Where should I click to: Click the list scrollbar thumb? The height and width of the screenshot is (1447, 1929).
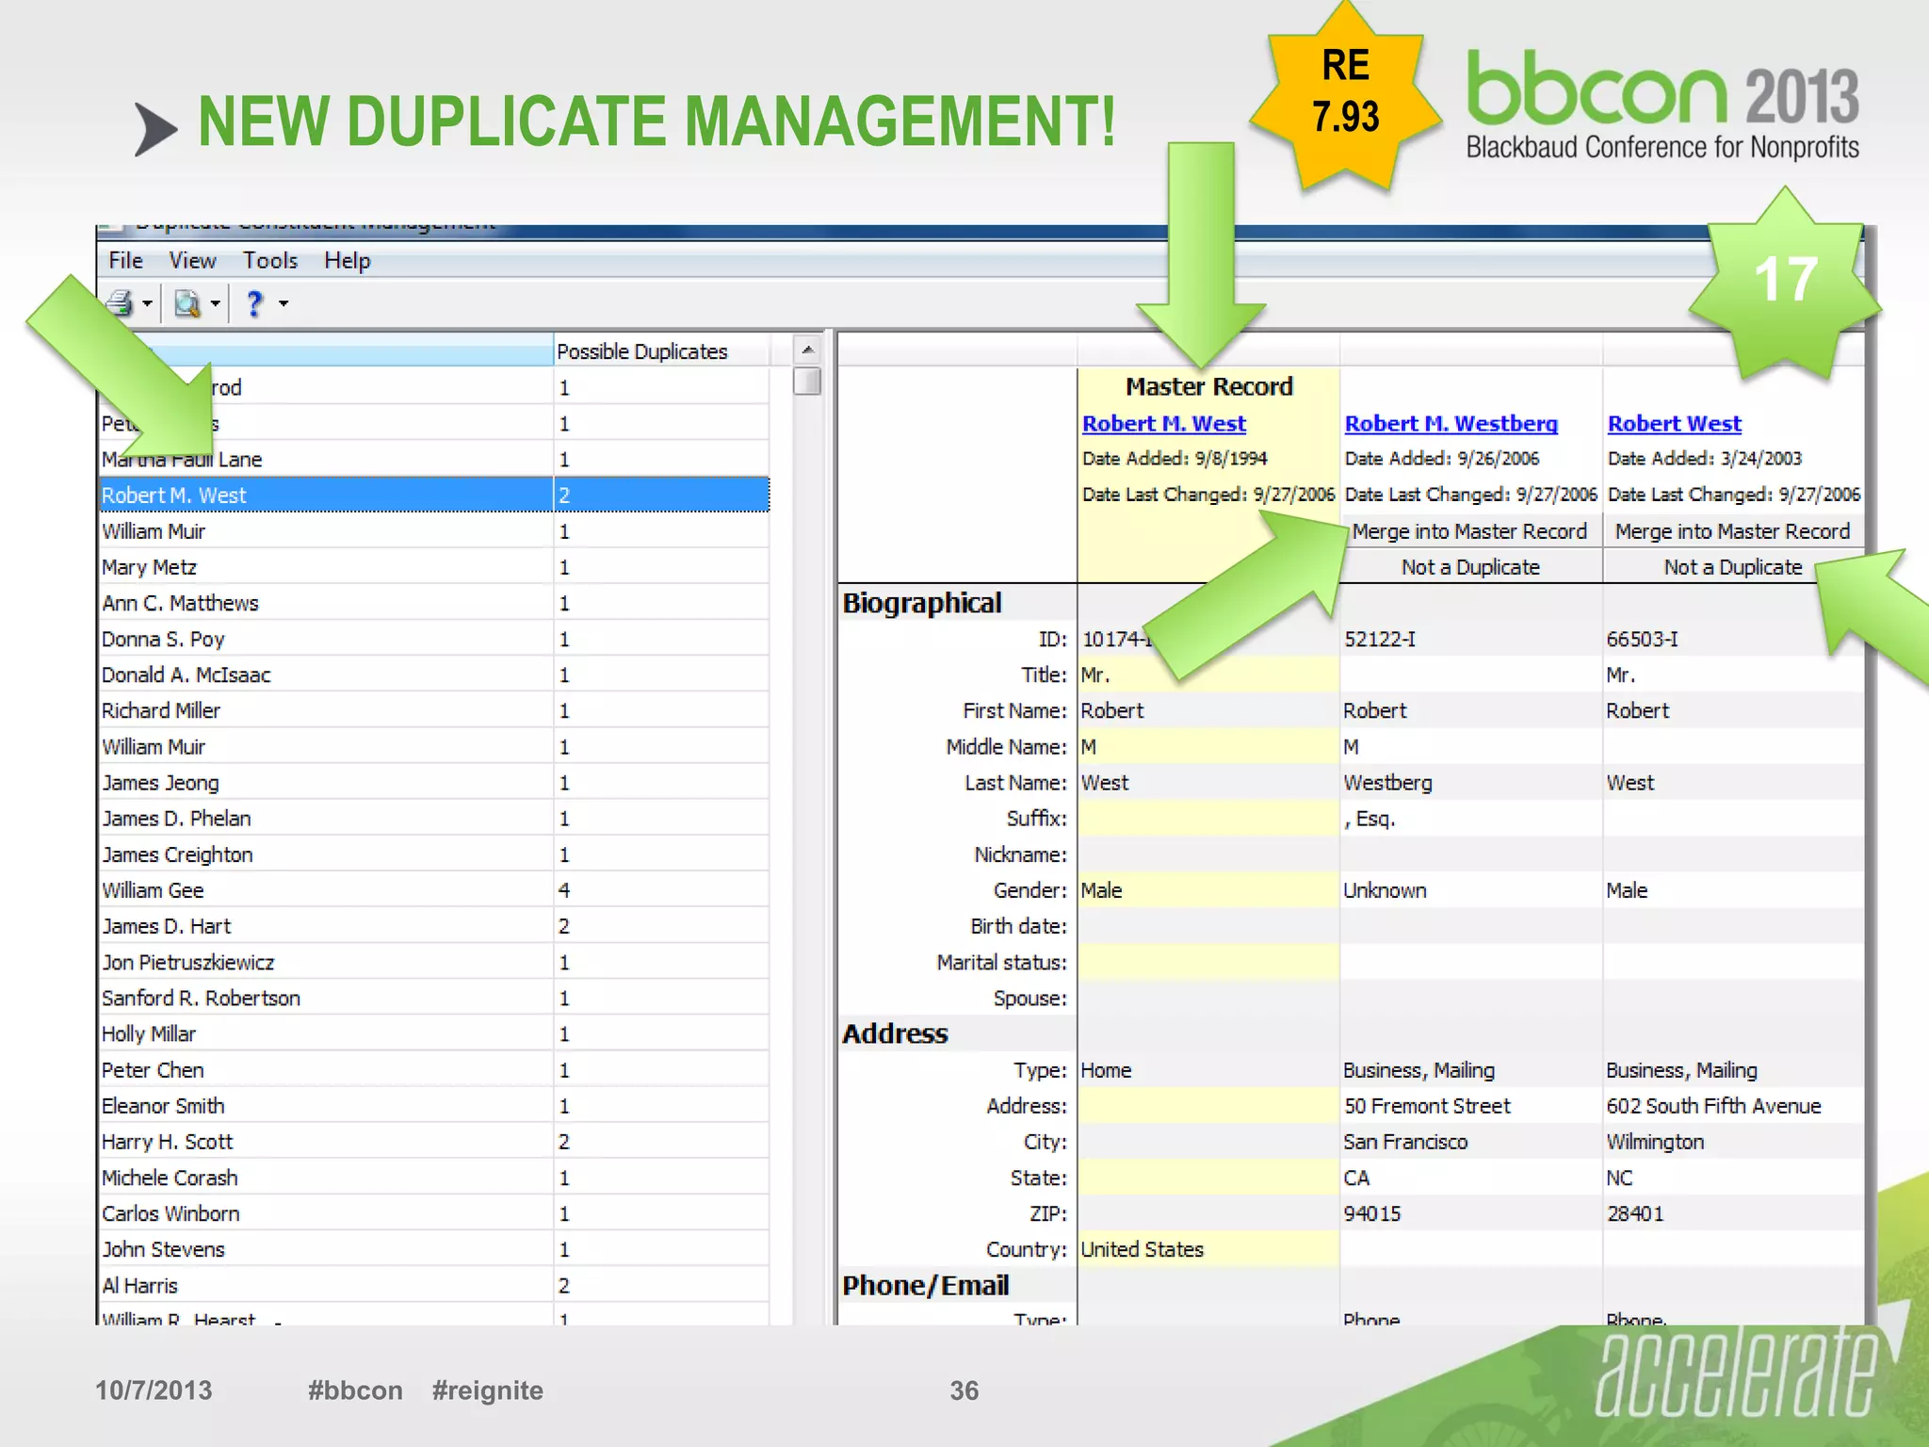807,382
